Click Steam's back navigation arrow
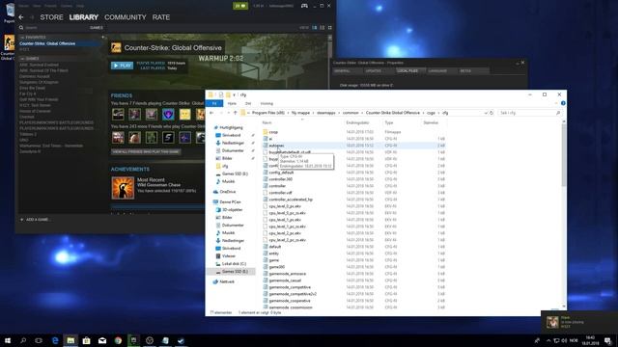The width and height of the screenshot is (618, 347). coord(21,17)
